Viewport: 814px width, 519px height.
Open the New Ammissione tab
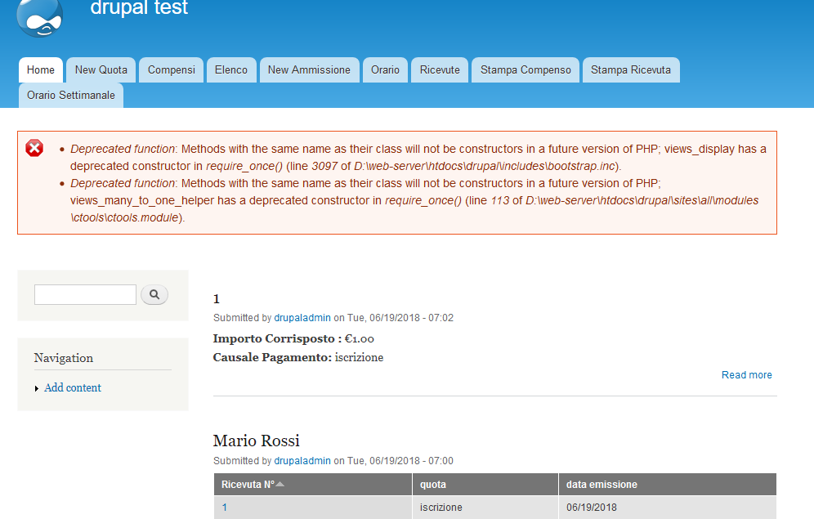[x=309, y=70]
